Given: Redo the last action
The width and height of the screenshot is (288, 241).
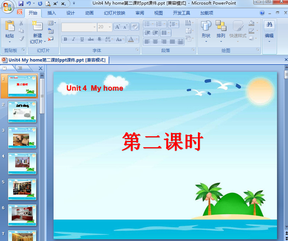Looking at the screenshot, I should point(40,4).
